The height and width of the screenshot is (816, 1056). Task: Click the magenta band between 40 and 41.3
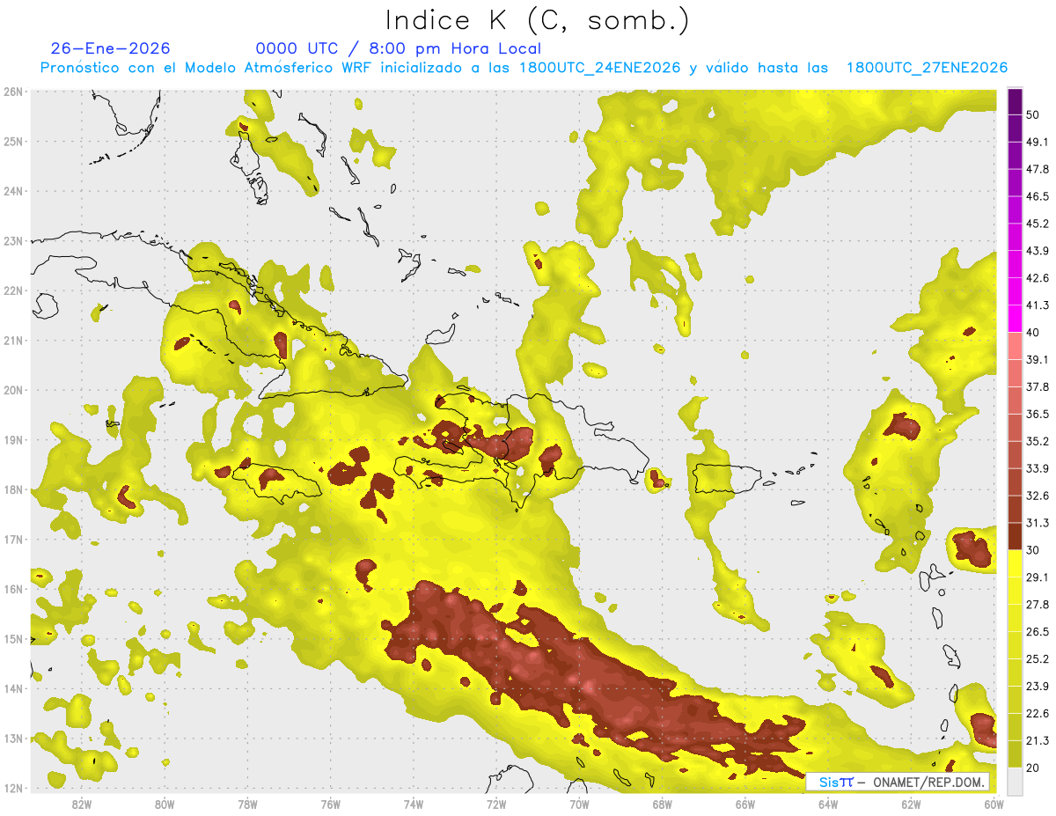coord(1015,318)
